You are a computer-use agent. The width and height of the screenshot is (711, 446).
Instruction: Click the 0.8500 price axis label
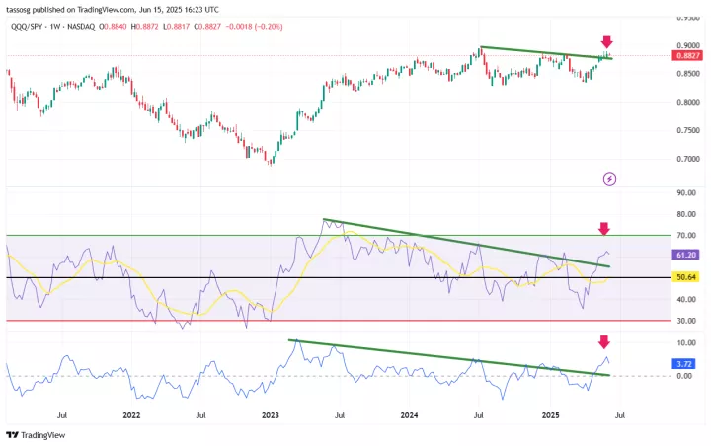click(688, 73)
